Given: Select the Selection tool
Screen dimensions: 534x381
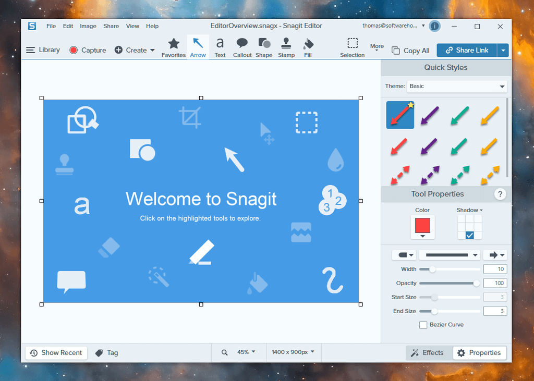Looking at the screenshot, I should pyautogui.click(x=352, y=47).
